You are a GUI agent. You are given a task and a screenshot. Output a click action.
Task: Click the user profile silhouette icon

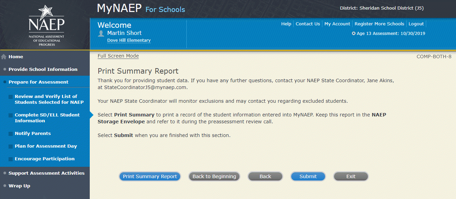101,33
